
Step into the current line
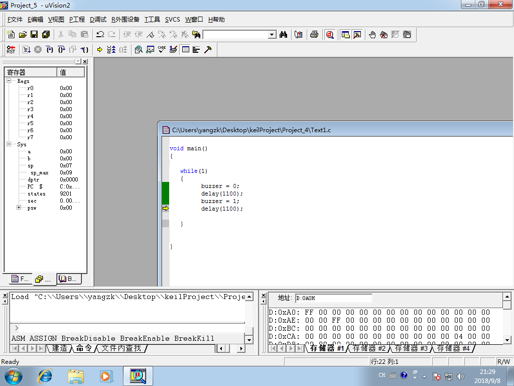[x=50, y=50]
